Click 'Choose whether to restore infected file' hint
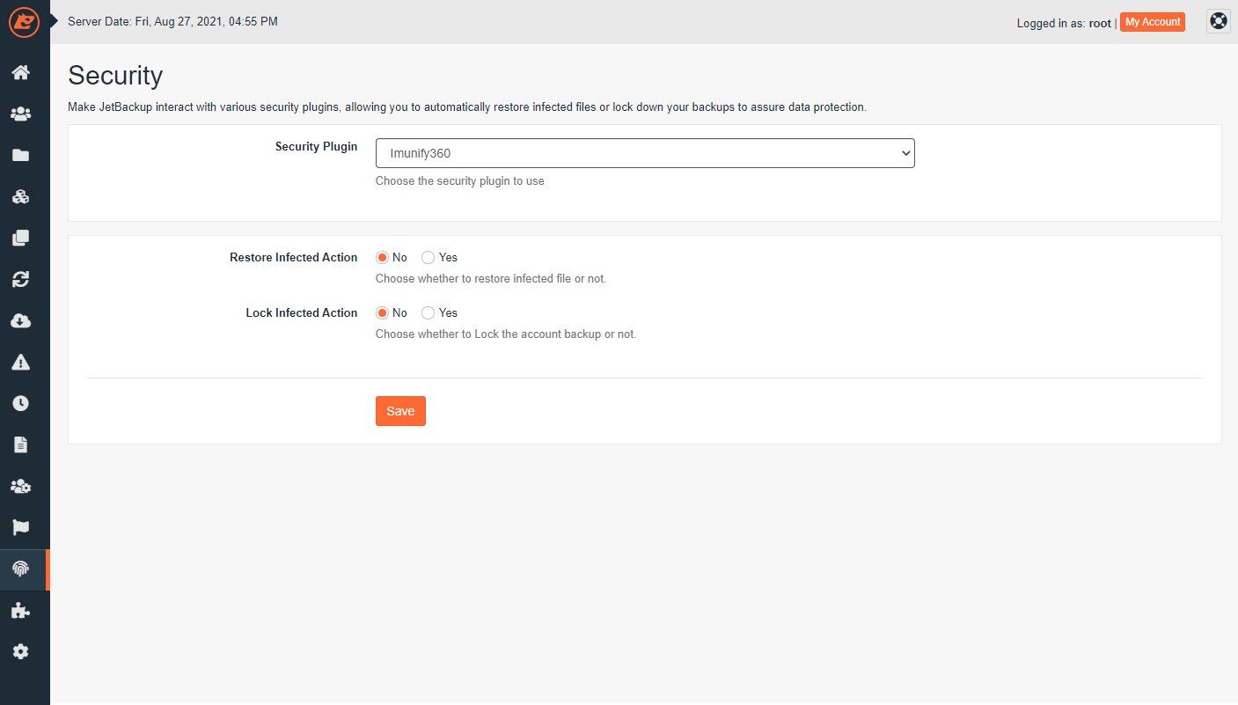 point(491,279)
